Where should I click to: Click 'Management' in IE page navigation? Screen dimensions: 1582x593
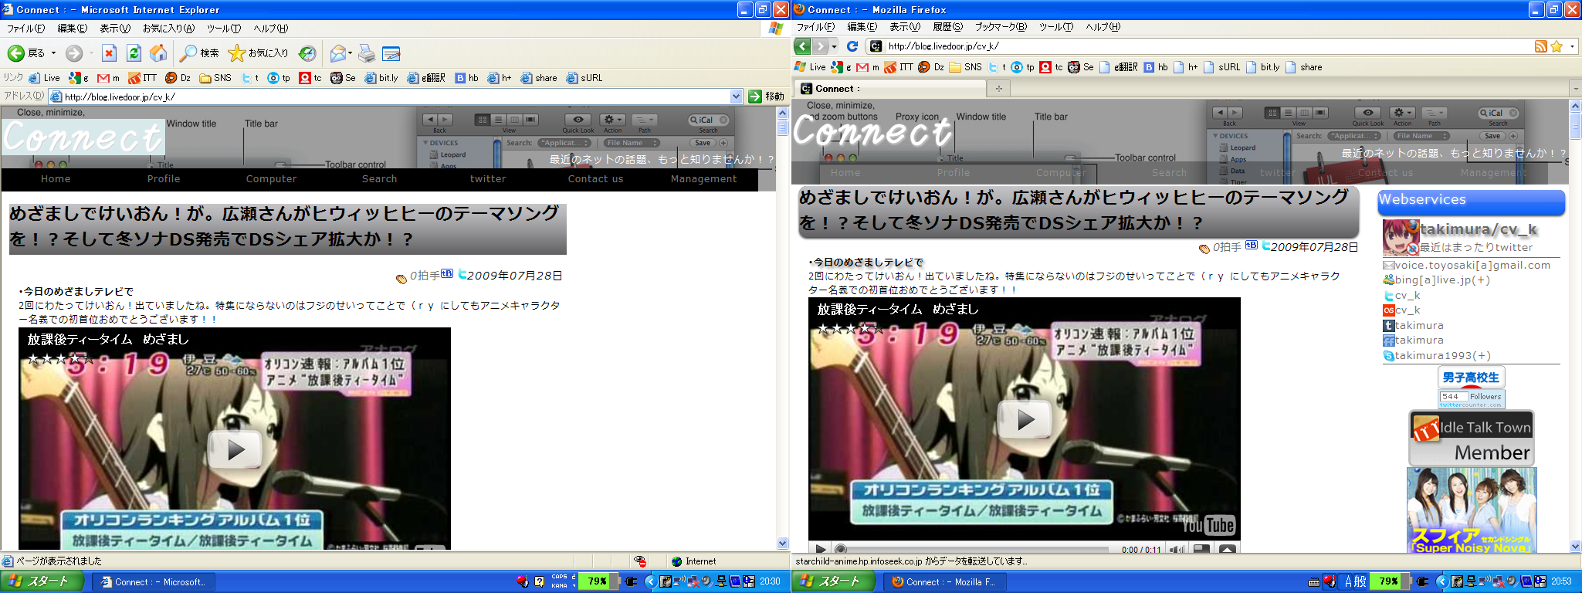pyautogui.click(x=703, y=179)
